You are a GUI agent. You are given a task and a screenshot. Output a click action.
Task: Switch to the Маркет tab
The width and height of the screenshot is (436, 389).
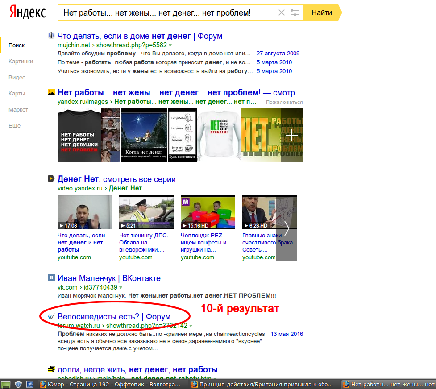click(18, 110)
